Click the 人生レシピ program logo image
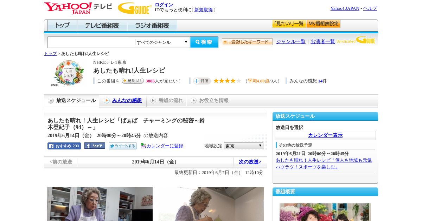 [x=69, y=73]
